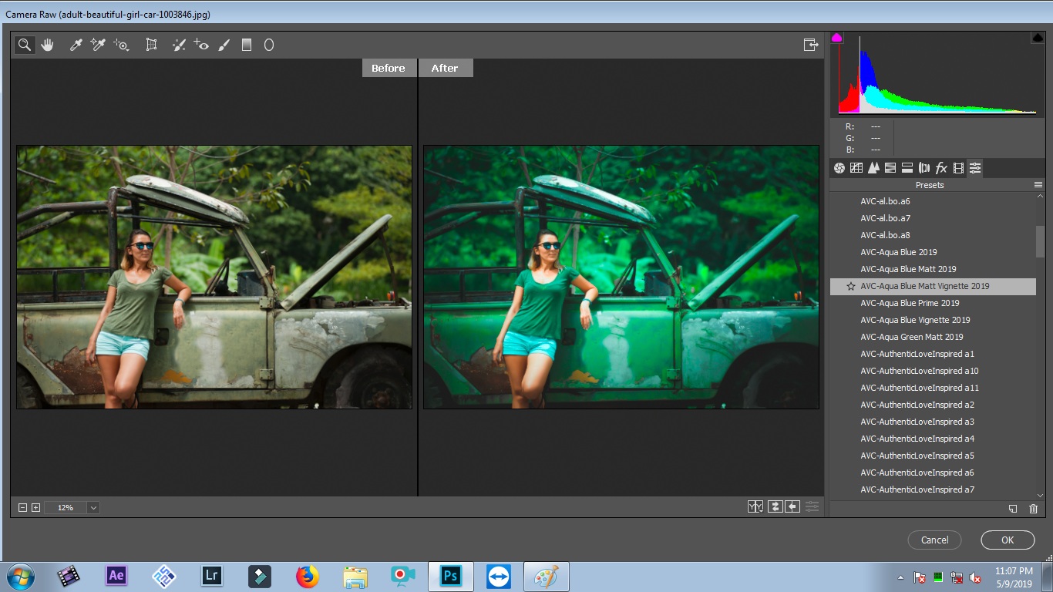This screenshot has width=1053, height=592.
Task: Select the Radial Filter tool
Action: [x=269, y=45]
